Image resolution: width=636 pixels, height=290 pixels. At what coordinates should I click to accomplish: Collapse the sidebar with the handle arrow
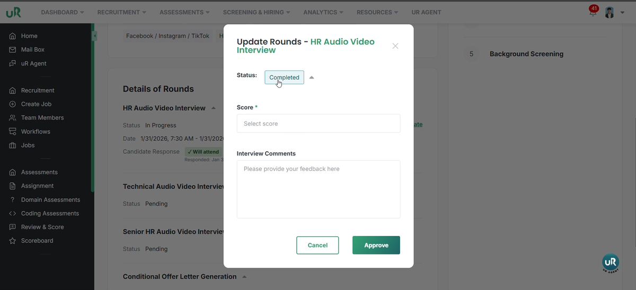[94, 36]
